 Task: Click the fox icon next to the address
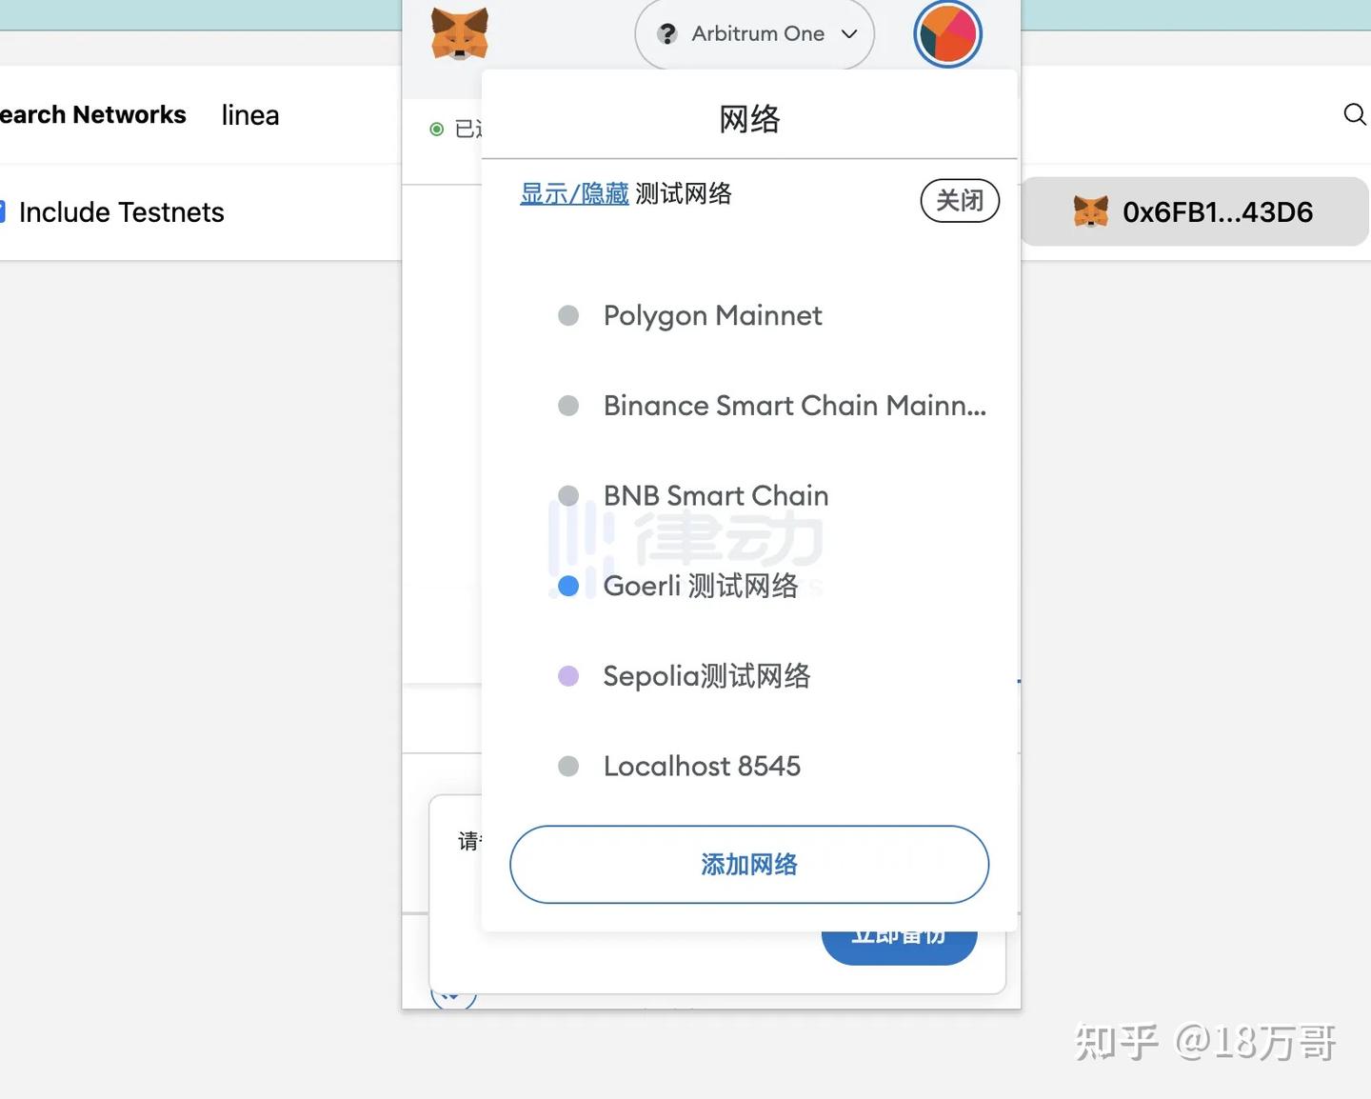tap(1091, 211)
